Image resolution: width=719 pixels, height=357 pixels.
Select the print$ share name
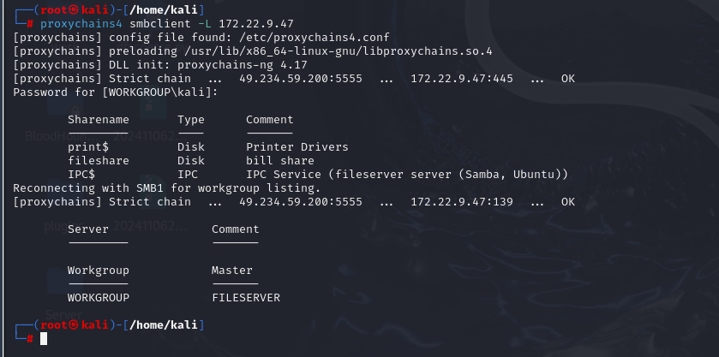(x=88, y=147)
